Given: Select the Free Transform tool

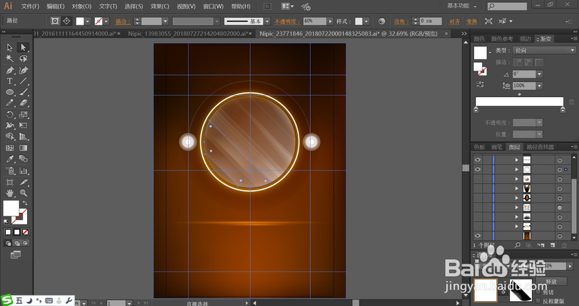Looking at the screenshot, I should click(x=23, y=126).
